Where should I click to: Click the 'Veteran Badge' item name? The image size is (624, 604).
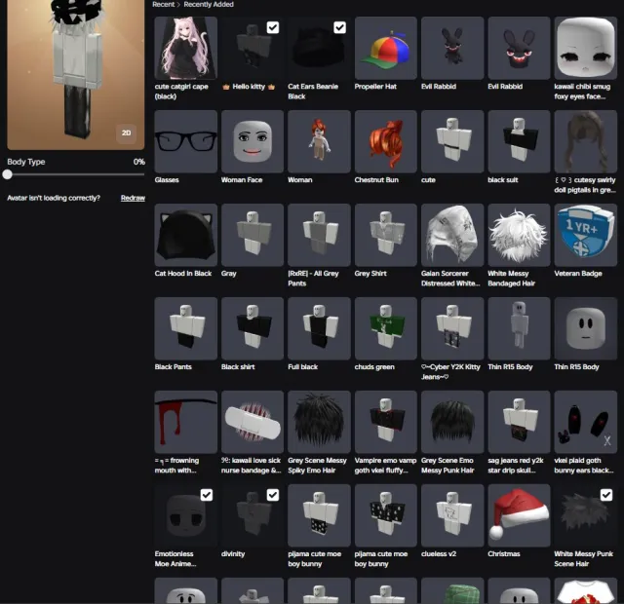pos(578,274)
